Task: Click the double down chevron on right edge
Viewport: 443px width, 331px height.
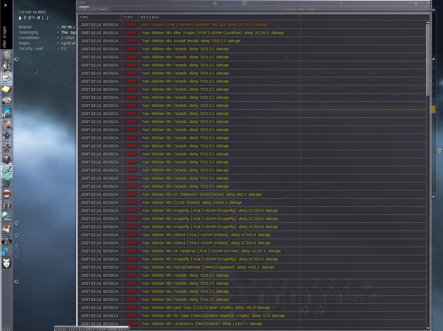Action: (434, 197)
